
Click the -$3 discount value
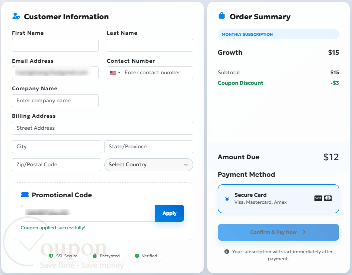(335, 83)
